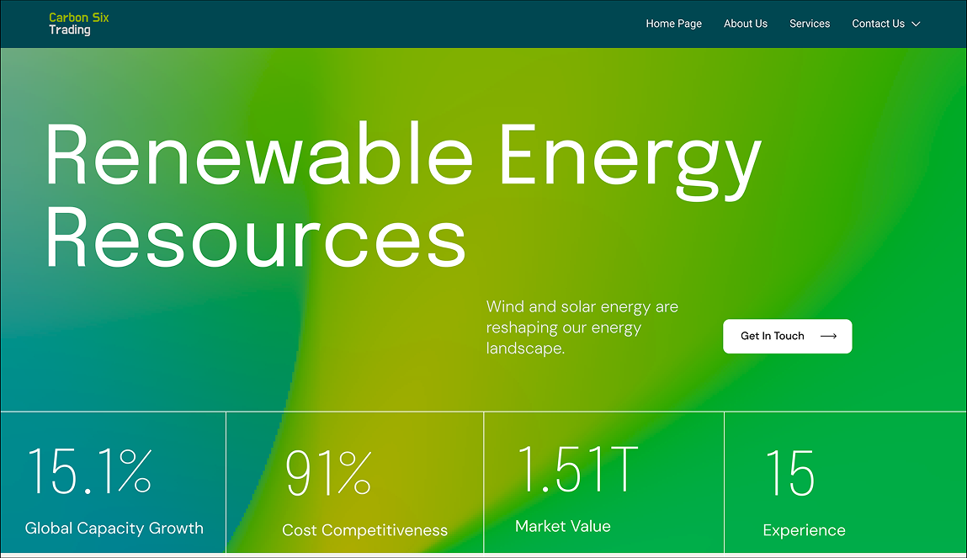Viewport: 967px width, 558px height.
Task: Open the Home Page nav link
Action: [x=673, y=24]
